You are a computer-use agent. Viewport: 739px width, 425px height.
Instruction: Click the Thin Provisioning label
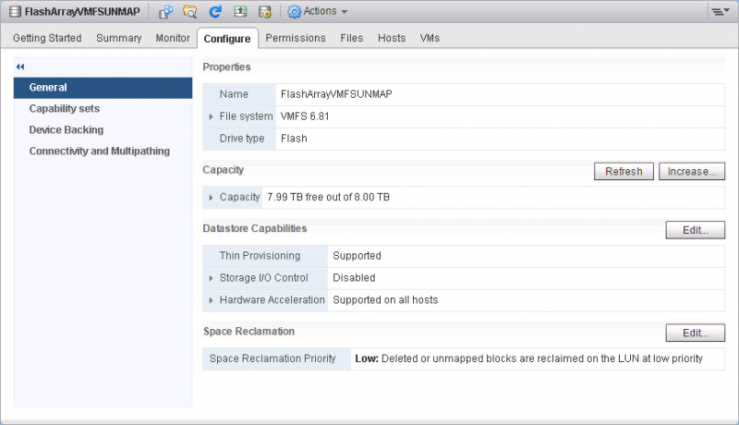click(260, 256)
